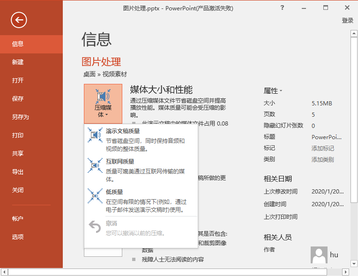Screen dimensions: 358x276
Task: Open the help question mark icon
Action: coord(282,8)
